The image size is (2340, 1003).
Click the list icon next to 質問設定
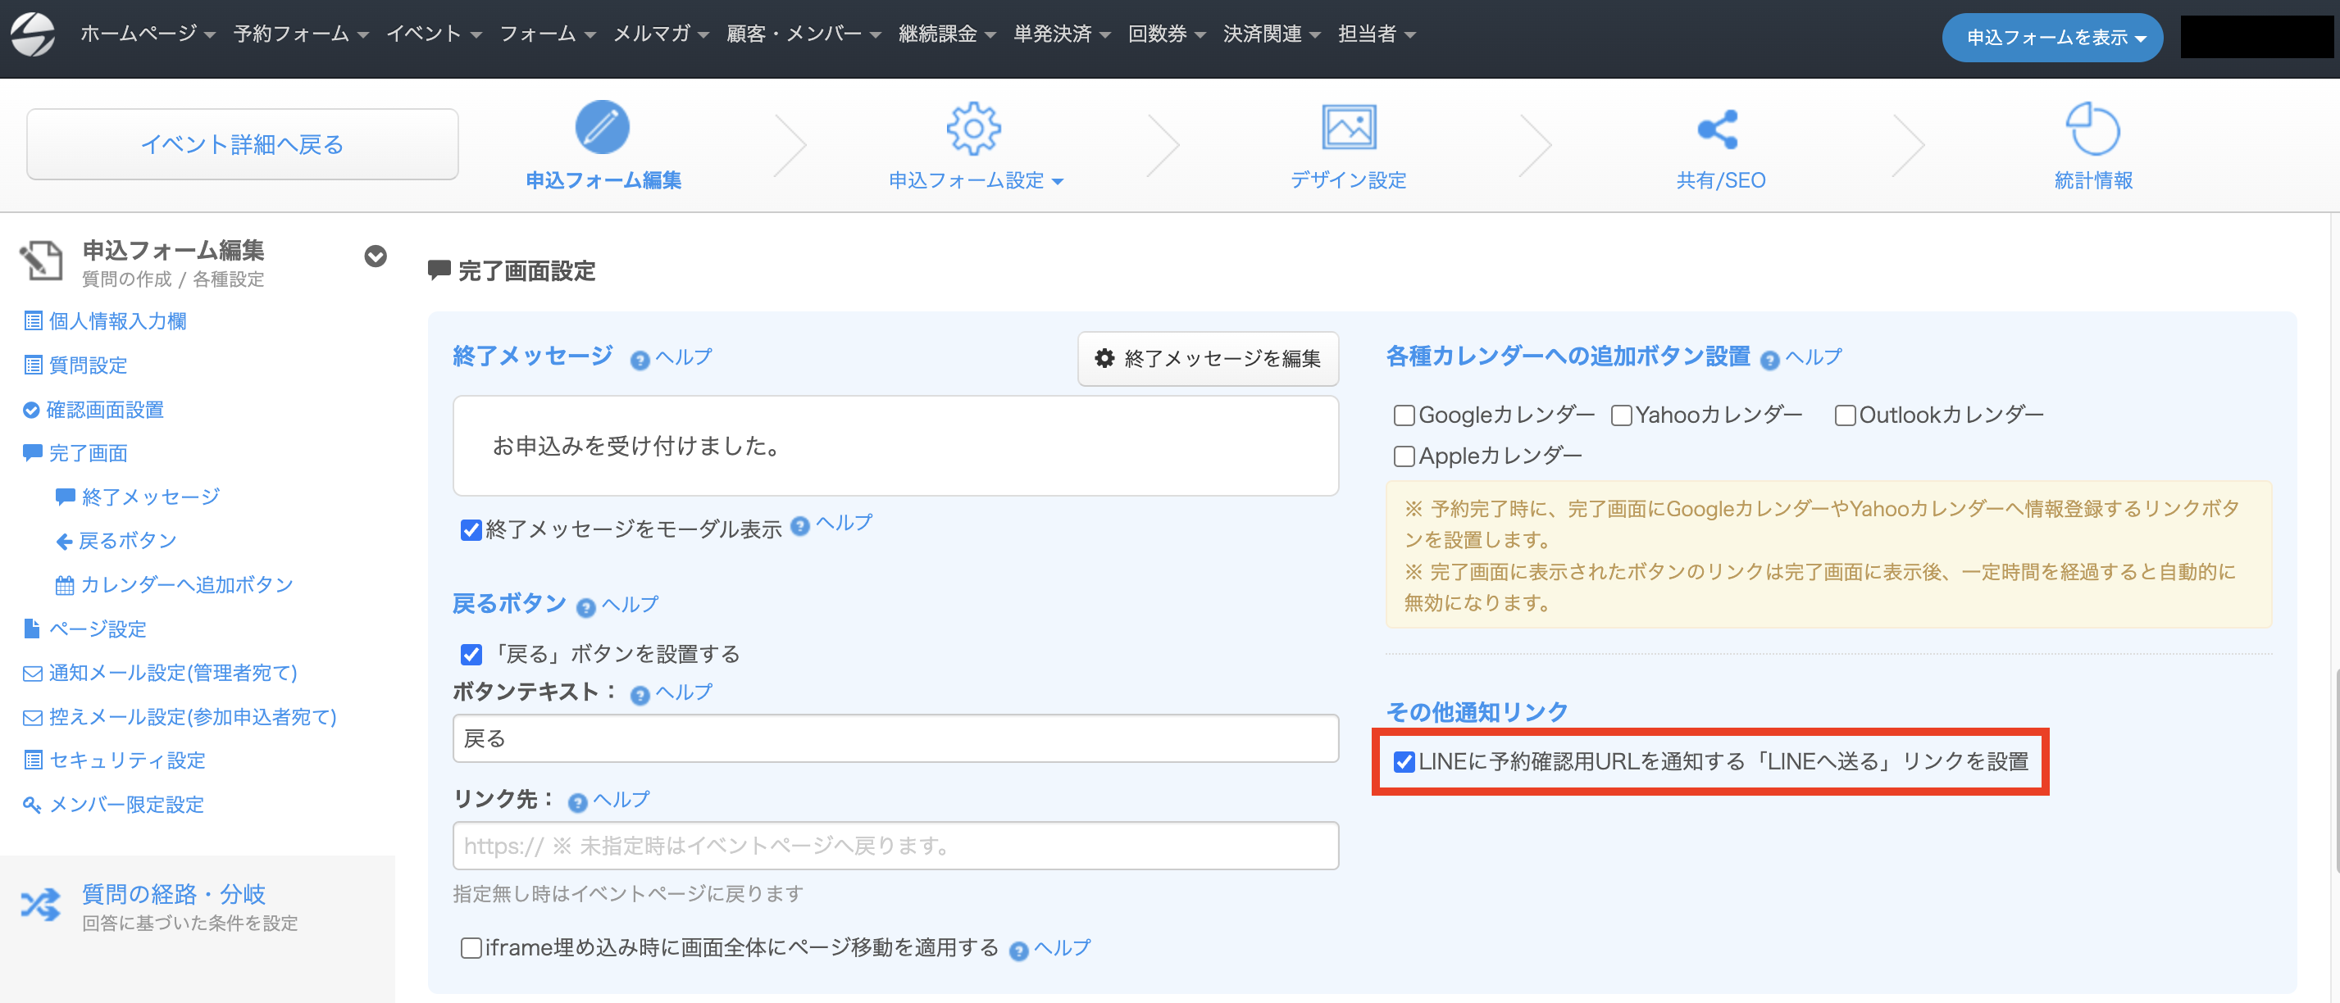tap(33, 365)
